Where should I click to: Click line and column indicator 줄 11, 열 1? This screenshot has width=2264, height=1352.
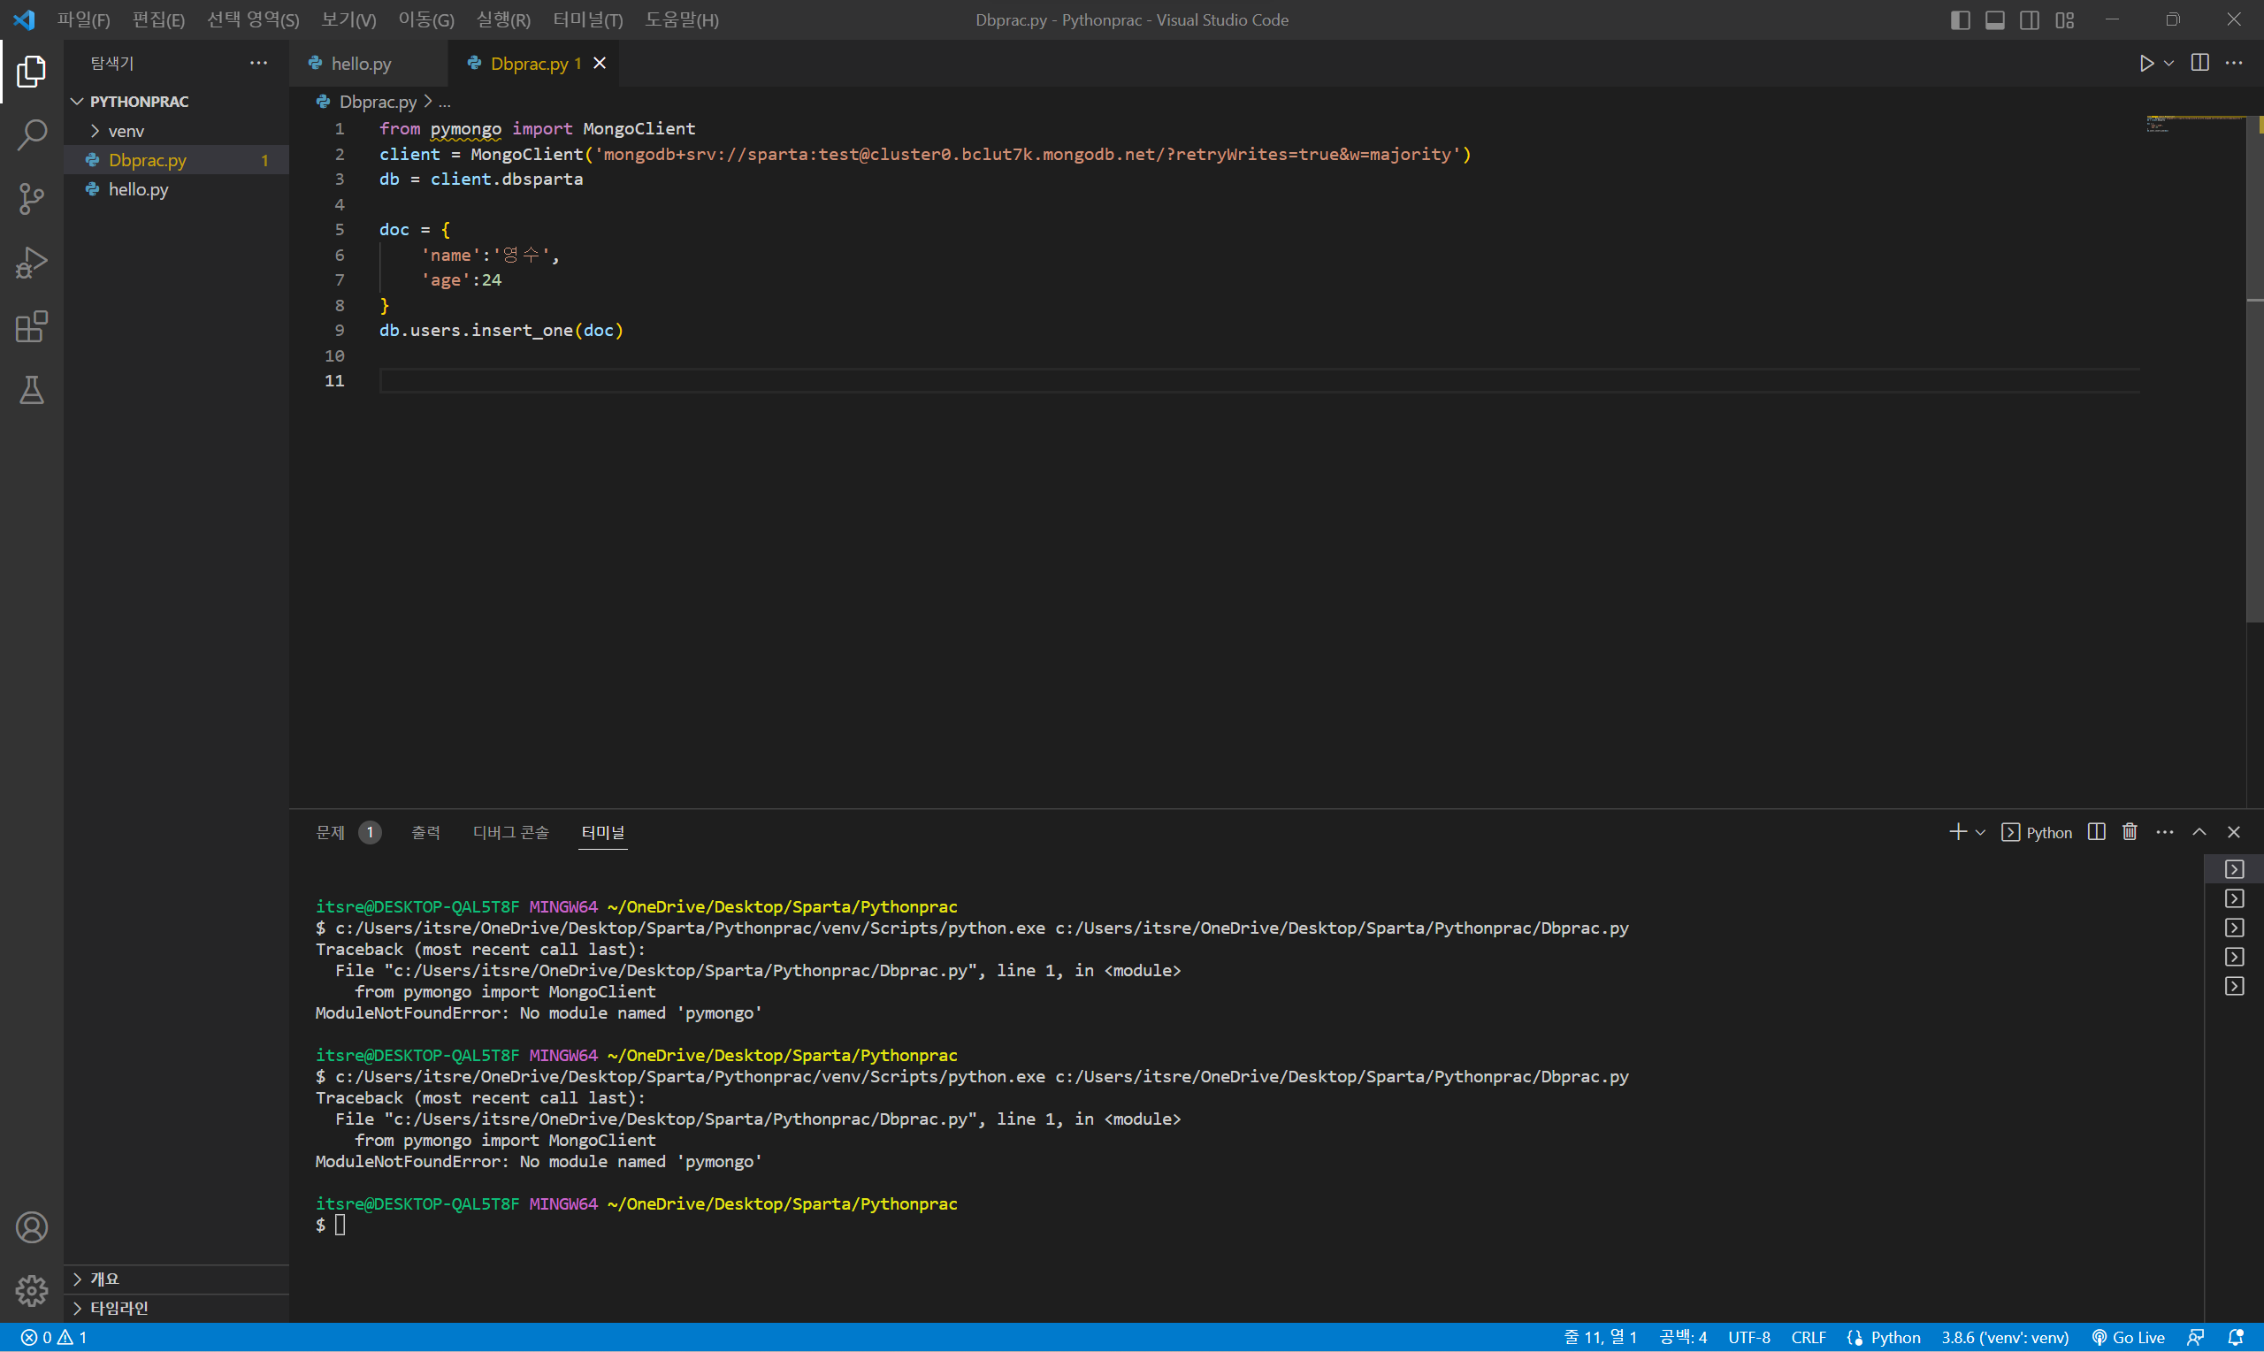[1600, 1338]
